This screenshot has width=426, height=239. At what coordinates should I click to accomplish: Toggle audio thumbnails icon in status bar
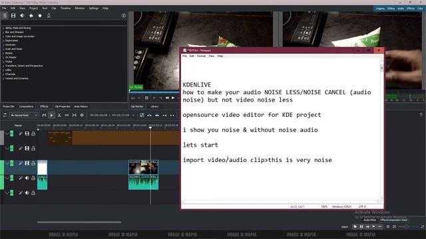[367, 227]
